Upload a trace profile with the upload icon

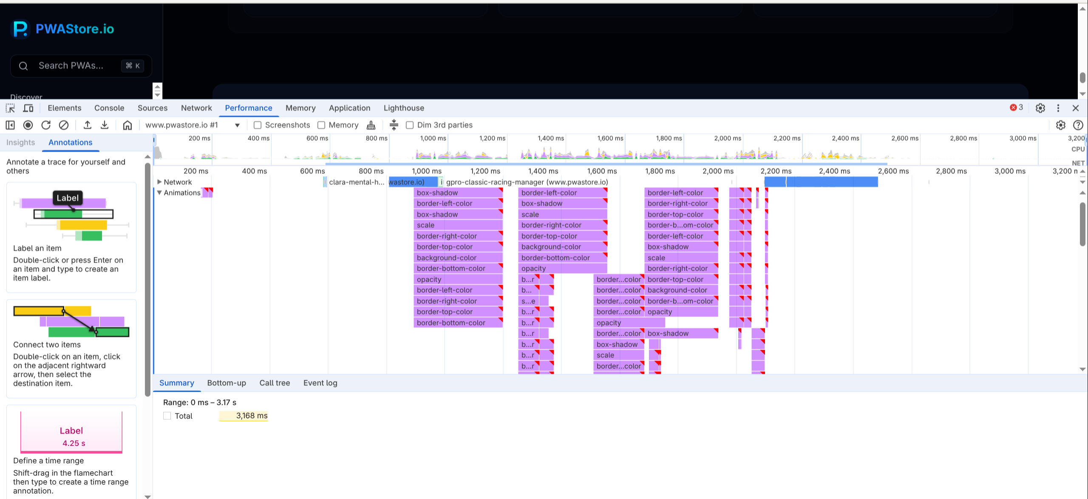87,125
